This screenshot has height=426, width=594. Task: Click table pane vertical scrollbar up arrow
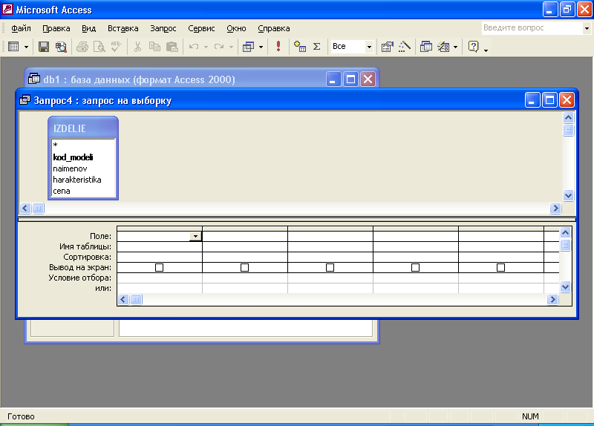[568, 118]
